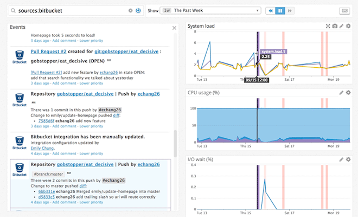Open System load graph settings gear

[348, 26]
